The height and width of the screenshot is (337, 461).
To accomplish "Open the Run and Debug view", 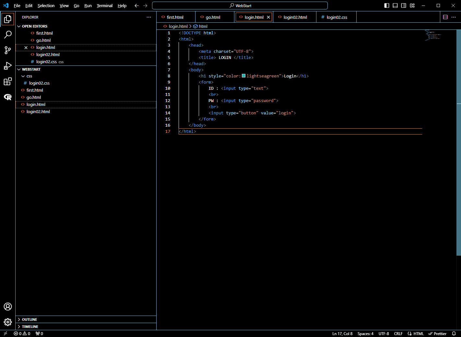I will click(8, 66).
